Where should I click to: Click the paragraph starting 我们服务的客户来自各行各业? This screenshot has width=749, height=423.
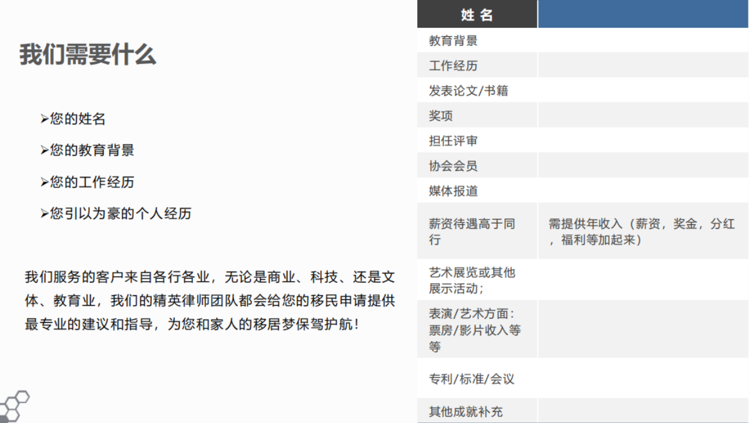[210, 300]
